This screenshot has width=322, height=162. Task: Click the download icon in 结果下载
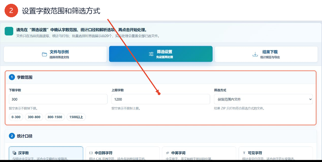pos(255,54)
